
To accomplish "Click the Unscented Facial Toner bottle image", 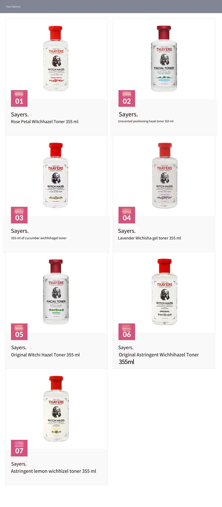I will pyautogui.click(x=164, y=59).
